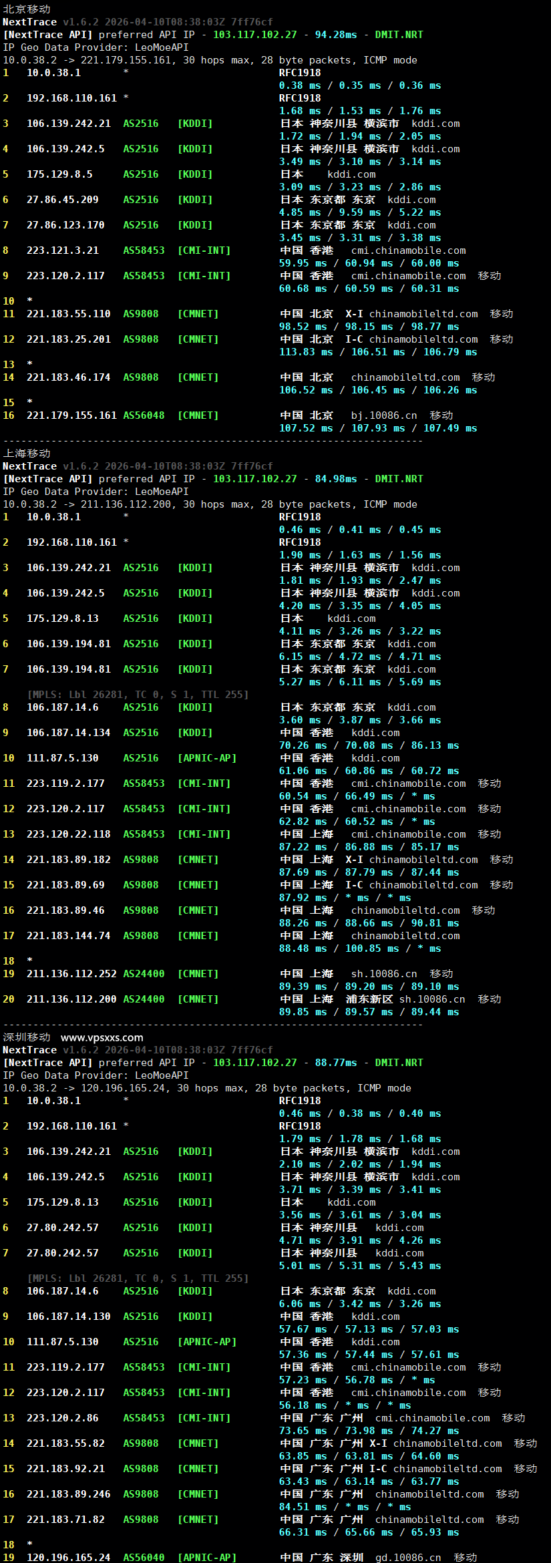Screen dimensions: 551x1563
Task: Click hop IP 221.183.92.21
Action: 65,1469
